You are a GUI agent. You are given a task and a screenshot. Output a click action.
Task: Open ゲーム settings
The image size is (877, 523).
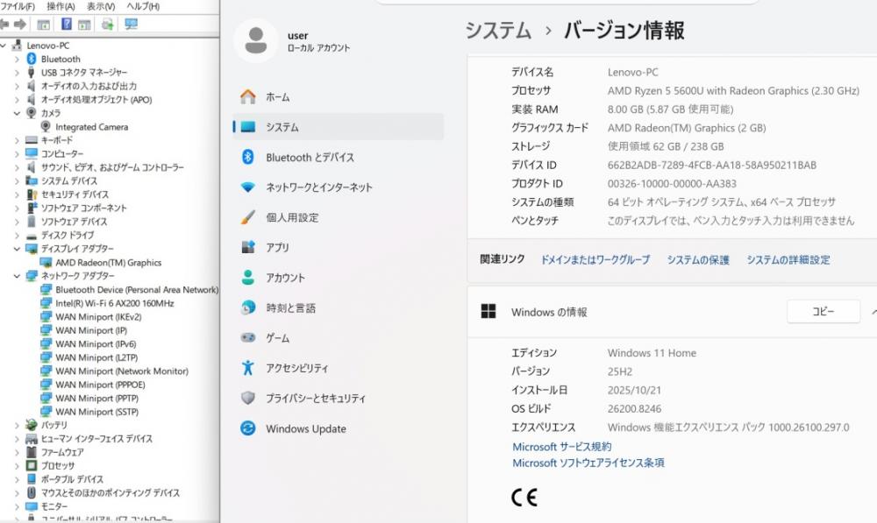(x=338, y=338)
